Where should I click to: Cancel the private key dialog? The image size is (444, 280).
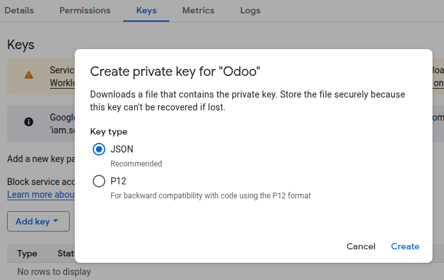click(x=361, y=246)
